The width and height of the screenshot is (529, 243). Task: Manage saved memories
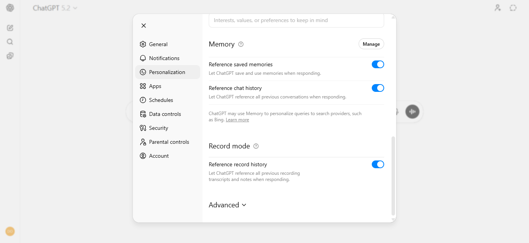[371, 44]
